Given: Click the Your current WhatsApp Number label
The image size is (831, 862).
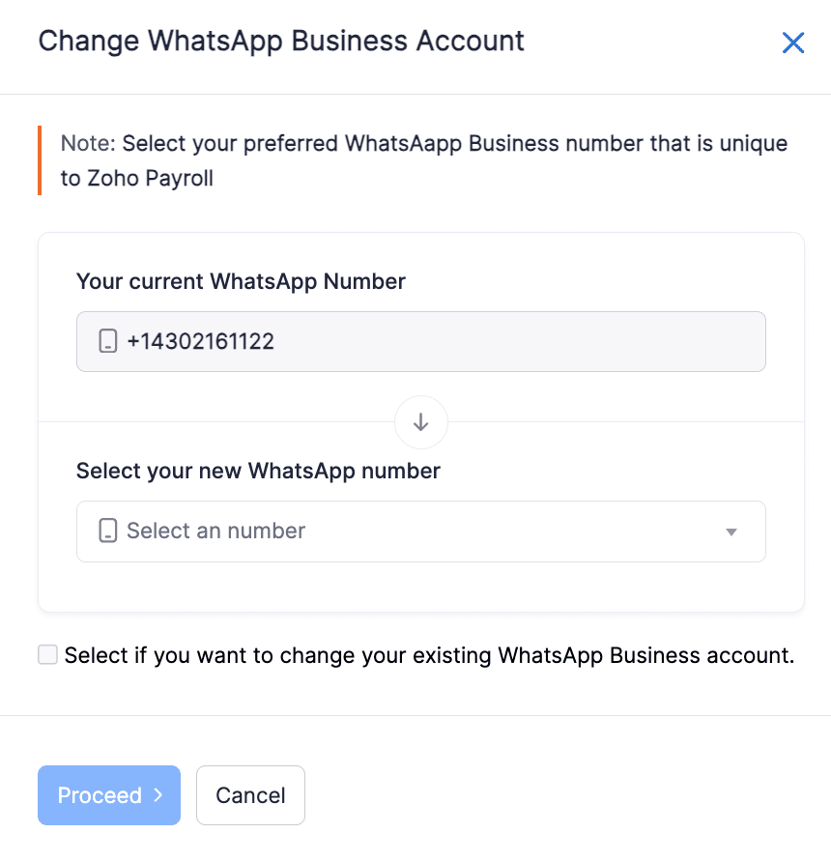Looking at the screenshot, I should [x=240, y=281].
